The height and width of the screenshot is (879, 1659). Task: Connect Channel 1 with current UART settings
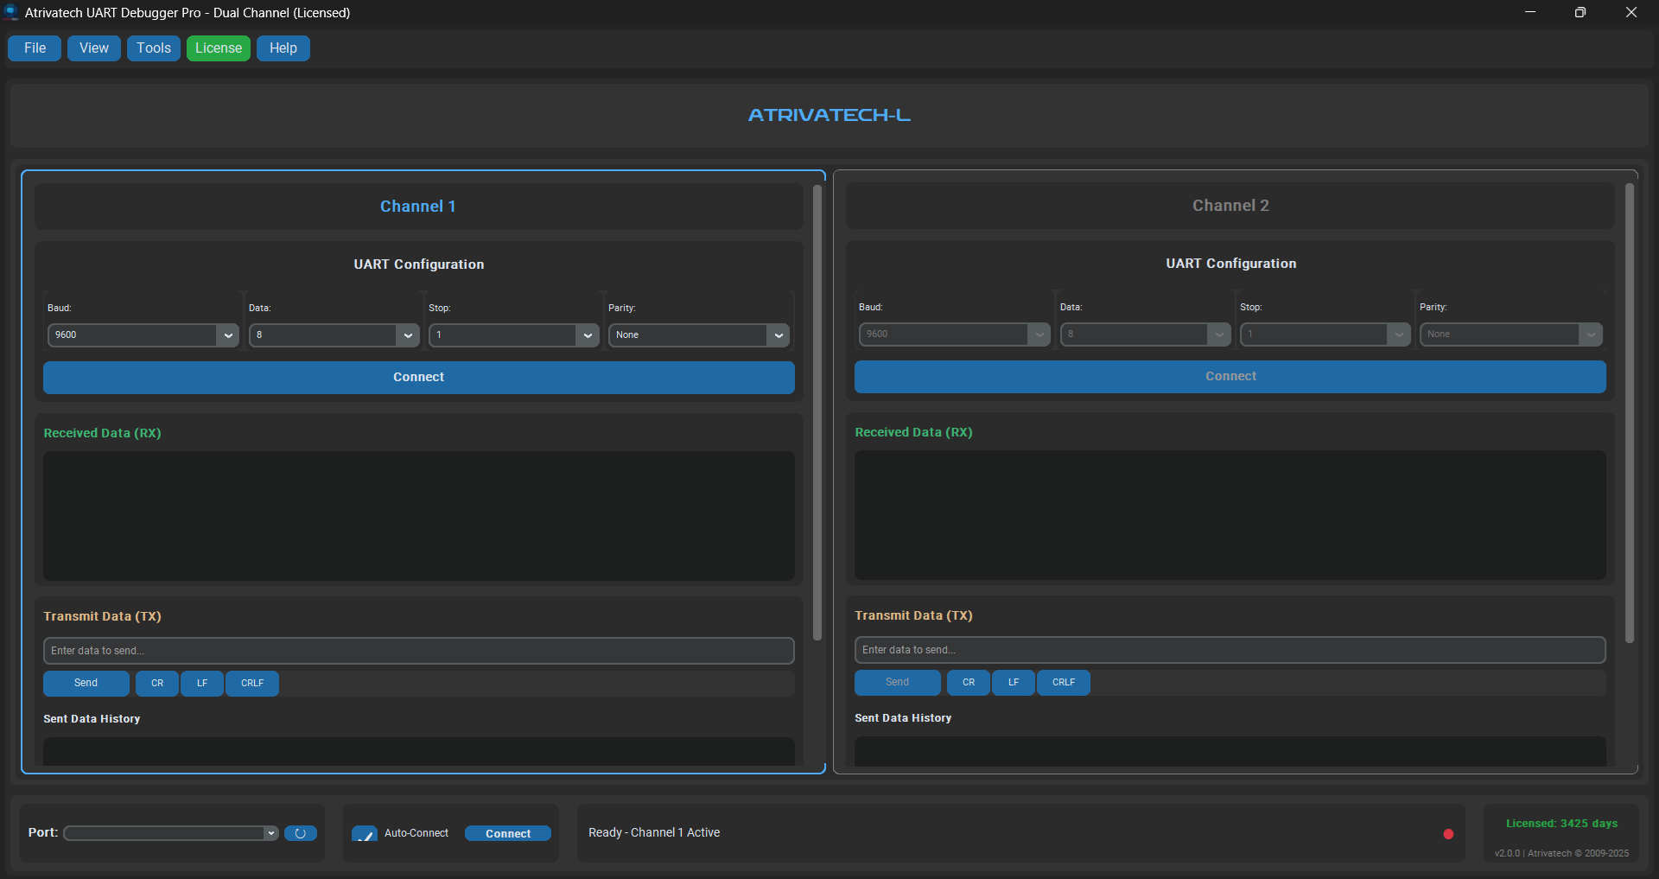point(418,378)
